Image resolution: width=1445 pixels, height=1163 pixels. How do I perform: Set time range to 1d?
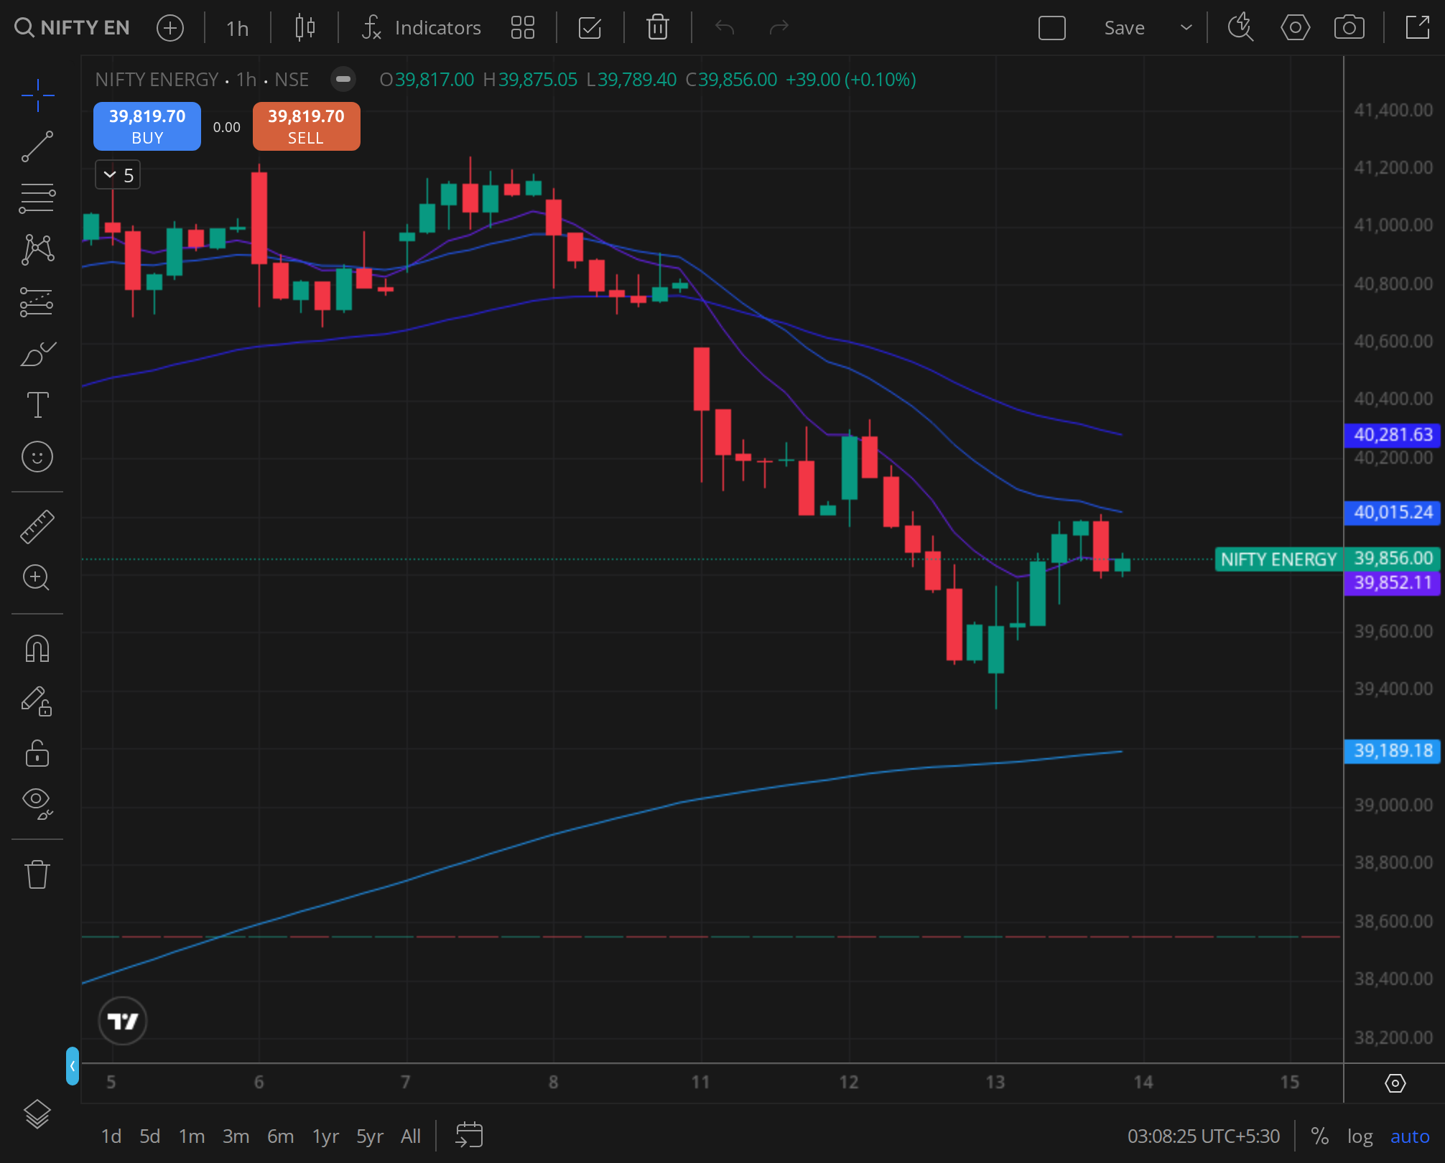point(111,1136)
